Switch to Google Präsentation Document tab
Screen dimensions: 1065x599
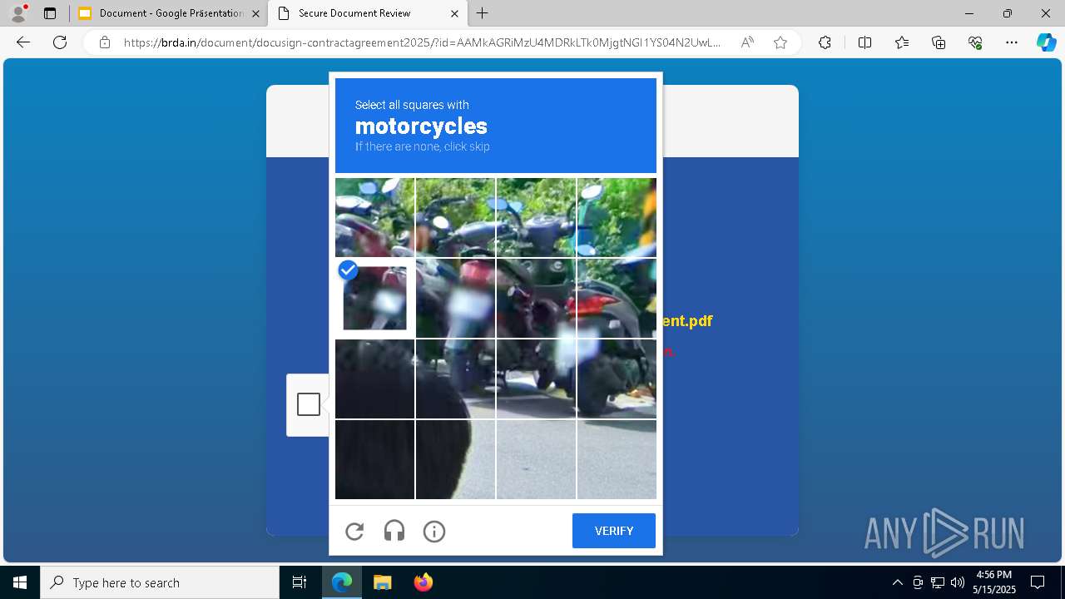[169, 13]
